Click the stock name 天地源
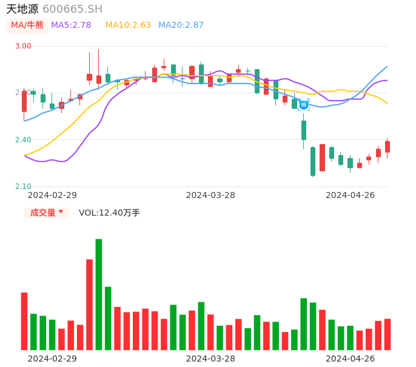 (22, 9)
